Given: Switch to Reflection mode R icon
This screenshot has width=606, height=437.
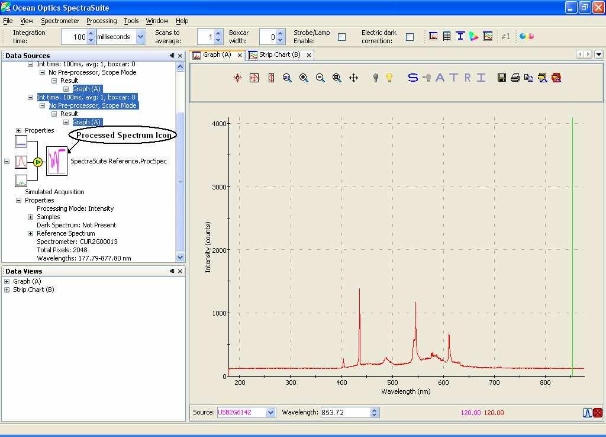Looking at the screenshot, I should (x=468, y=78).
